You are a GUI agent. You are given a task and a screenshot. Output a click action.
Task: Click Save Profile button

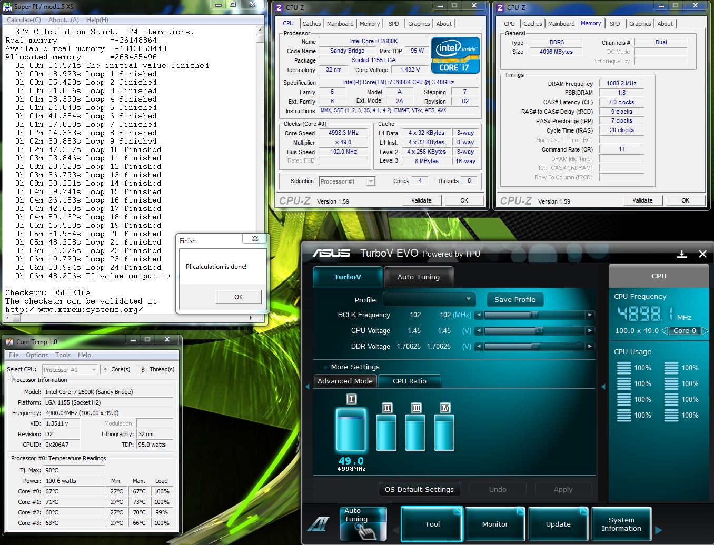pyautogui.click(x=515, y=299)
